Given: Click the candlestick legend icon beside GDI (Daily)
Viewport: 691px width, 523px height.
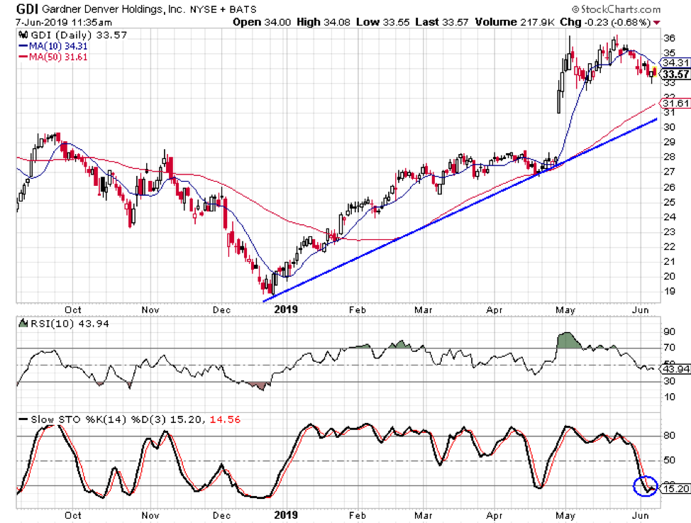Looking at the screenshot, I should [x=23, y=35].
